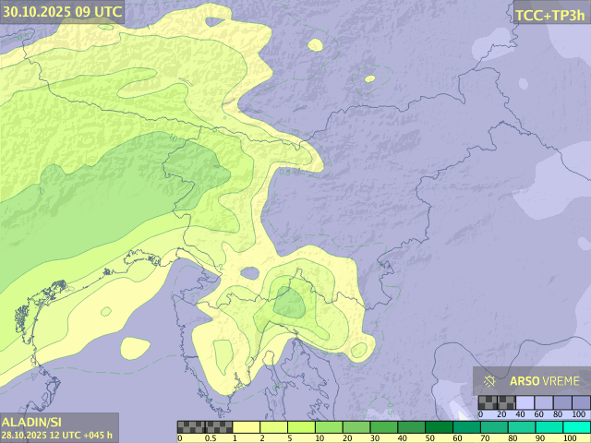Viewport: 591px width, 443px height.
Task: Click the checkered 0–20 cloud cover swatch
Action: coord(488,402)
